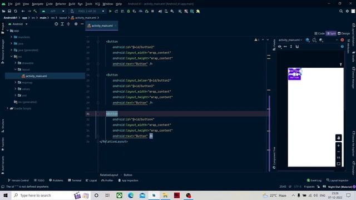Image resolution: width=356 pixels, height=200 pixels.
Task: Navigate back with left arrow icon
Action: pos(23,11)
